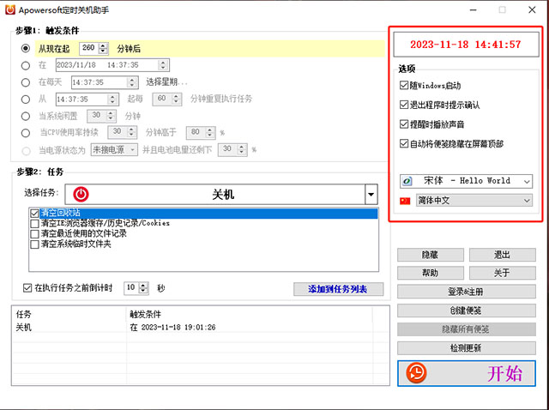Open the 关于 about button
549x410 pixels.
(x=503, y=273)
